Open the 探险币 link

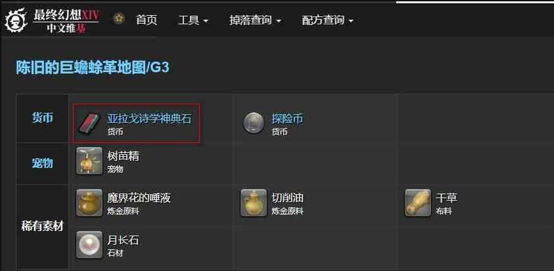click(287, 119)
